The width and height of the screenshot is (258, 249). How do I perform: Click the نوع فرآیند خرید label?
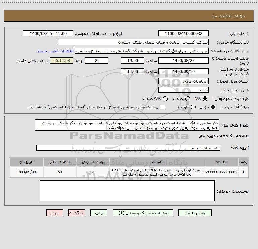point(235,107)
